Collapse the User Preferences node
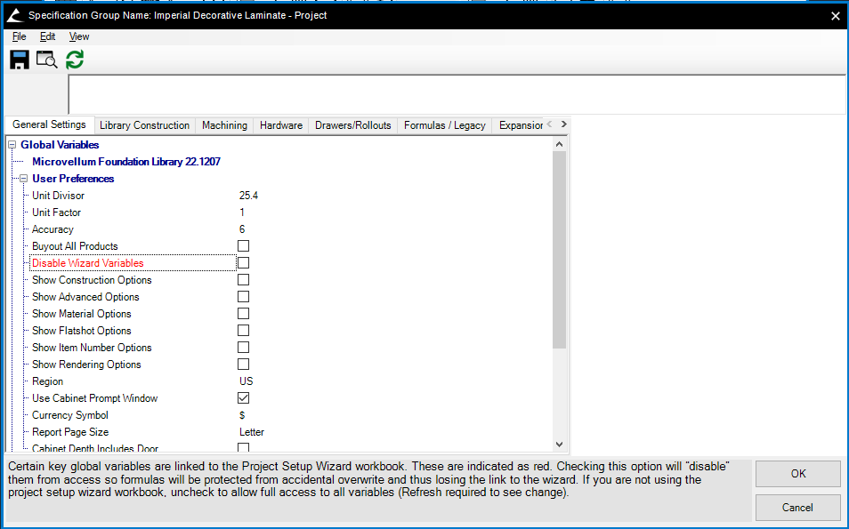 (23, 179)
